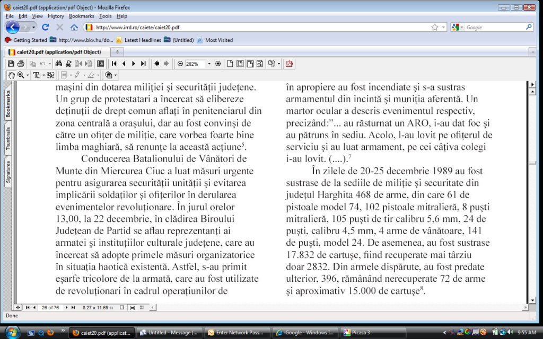This screenshot has width=543, height=339.
Task: Expand the zoom-in tool dropdown arrow
Action: (x=27, y=75)
